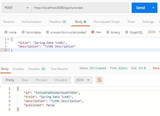Open the request Settings tab
The image size is (160, 116).
[148, 22]
